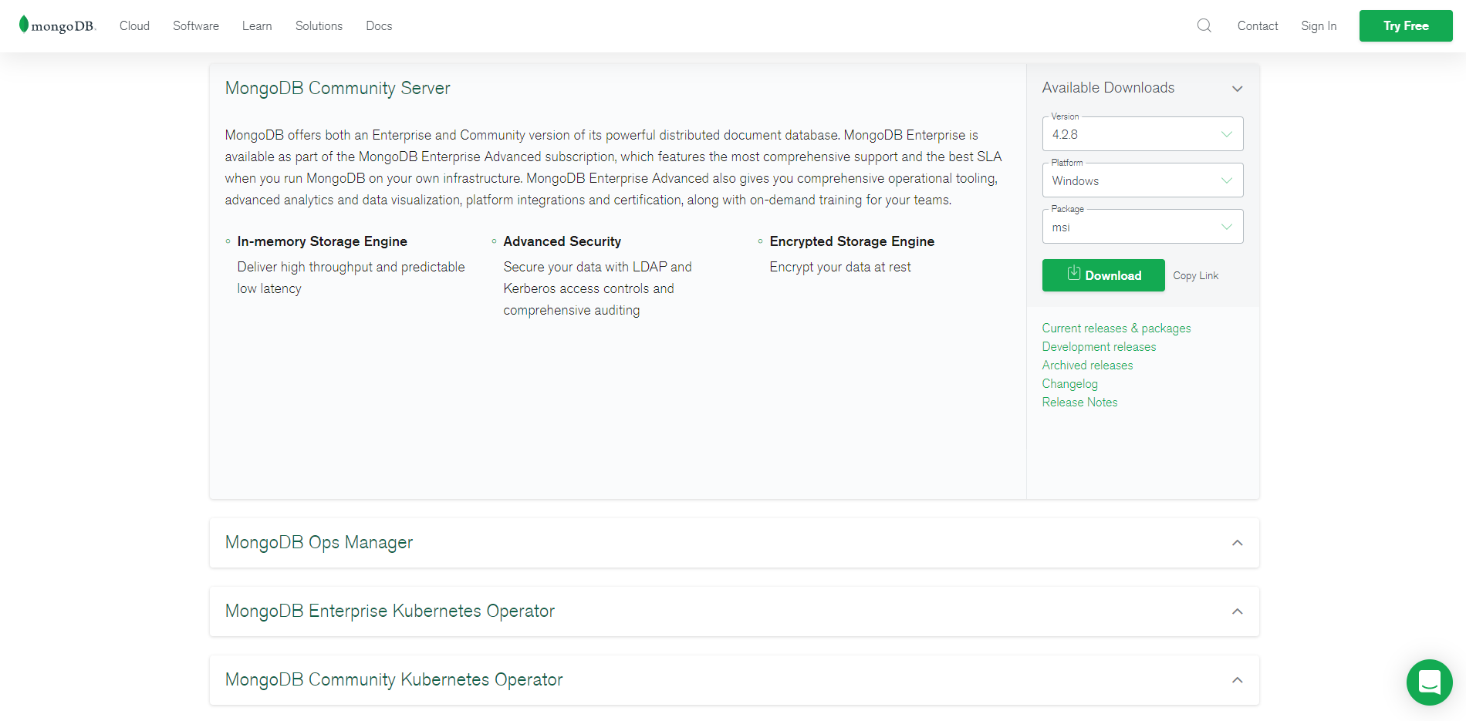The image size is (1466, 721).
Task: Open the Cloud menu
Action: tap(134, 25)
